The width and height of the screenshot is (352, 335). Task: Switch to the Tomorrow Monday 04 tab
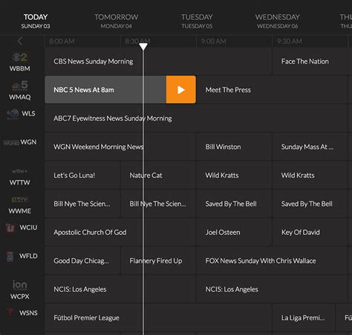[117, 21]
